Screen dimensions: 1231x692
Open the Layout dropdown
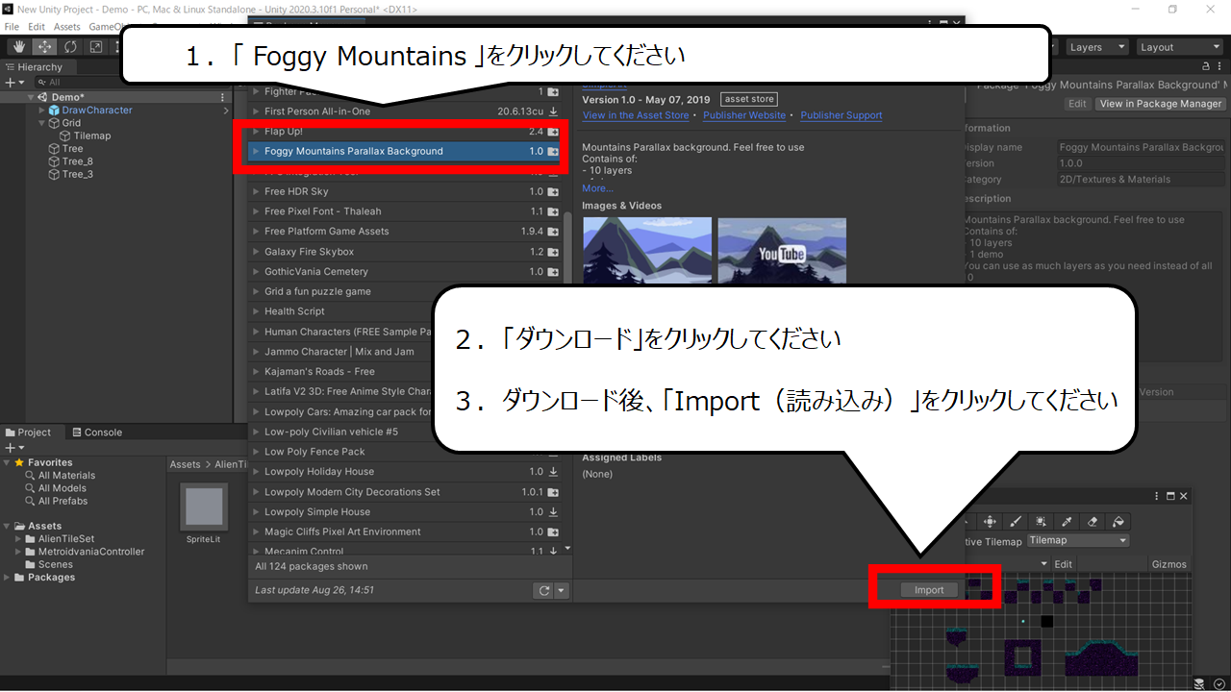pos(1179,47)
